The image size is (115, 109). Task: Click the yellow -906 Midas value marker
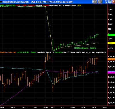point(111,43)
